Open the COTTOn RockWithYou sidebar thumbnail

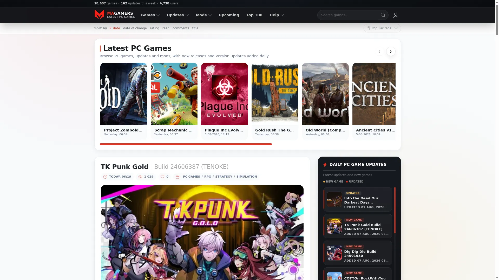334,276
